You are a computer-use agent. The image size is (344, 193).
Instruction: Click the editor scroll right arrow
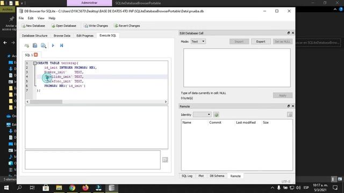click(x=166, y=102)
